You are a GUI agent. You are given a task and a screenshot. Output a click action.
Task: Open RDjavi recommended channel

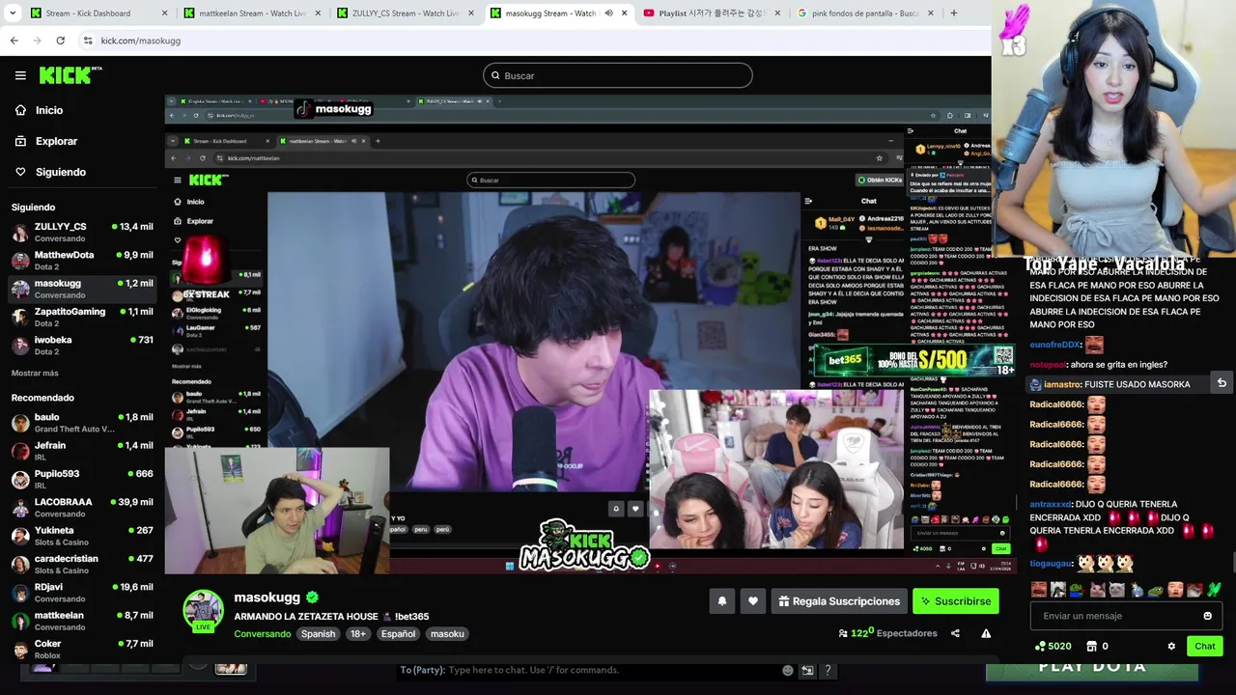pyautogui.click(x=82, y=592)
